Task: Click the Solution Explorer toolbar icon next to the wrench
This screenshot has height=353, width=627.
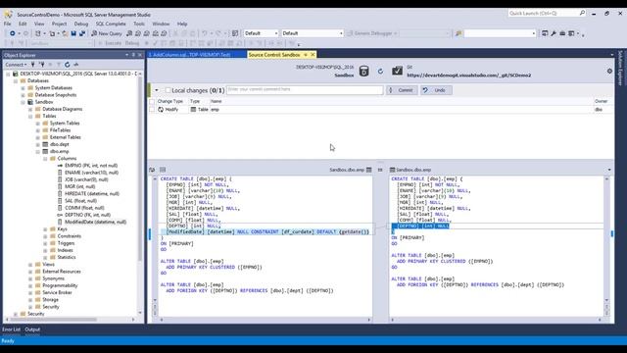Action: pos(545,33)
